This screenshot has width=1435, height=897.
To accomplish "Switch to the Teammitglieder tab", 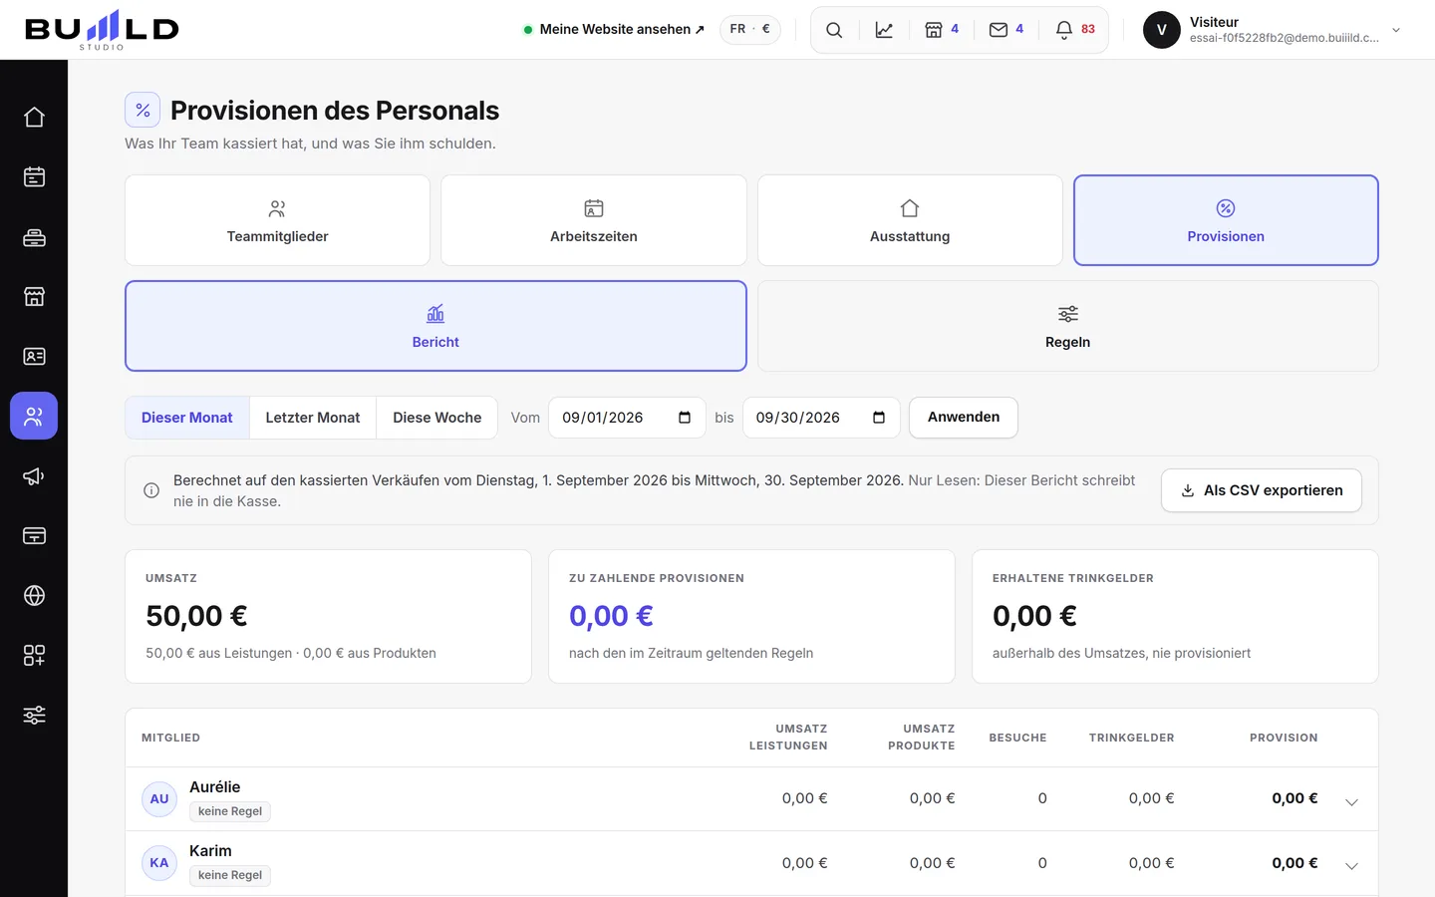I will (277, 220).
